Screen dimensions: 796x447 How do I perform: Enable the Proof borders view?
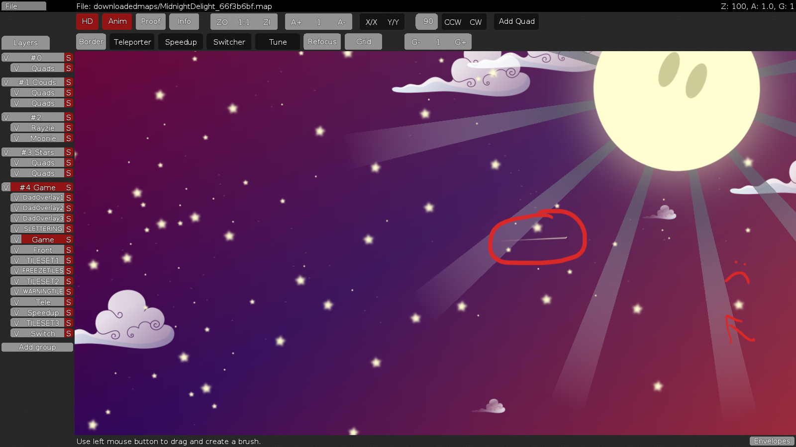(x=150, y=21)
